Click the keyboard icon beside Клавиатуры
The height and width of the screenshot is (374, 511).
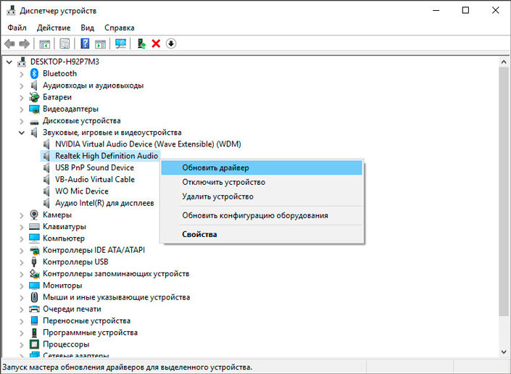34,226
